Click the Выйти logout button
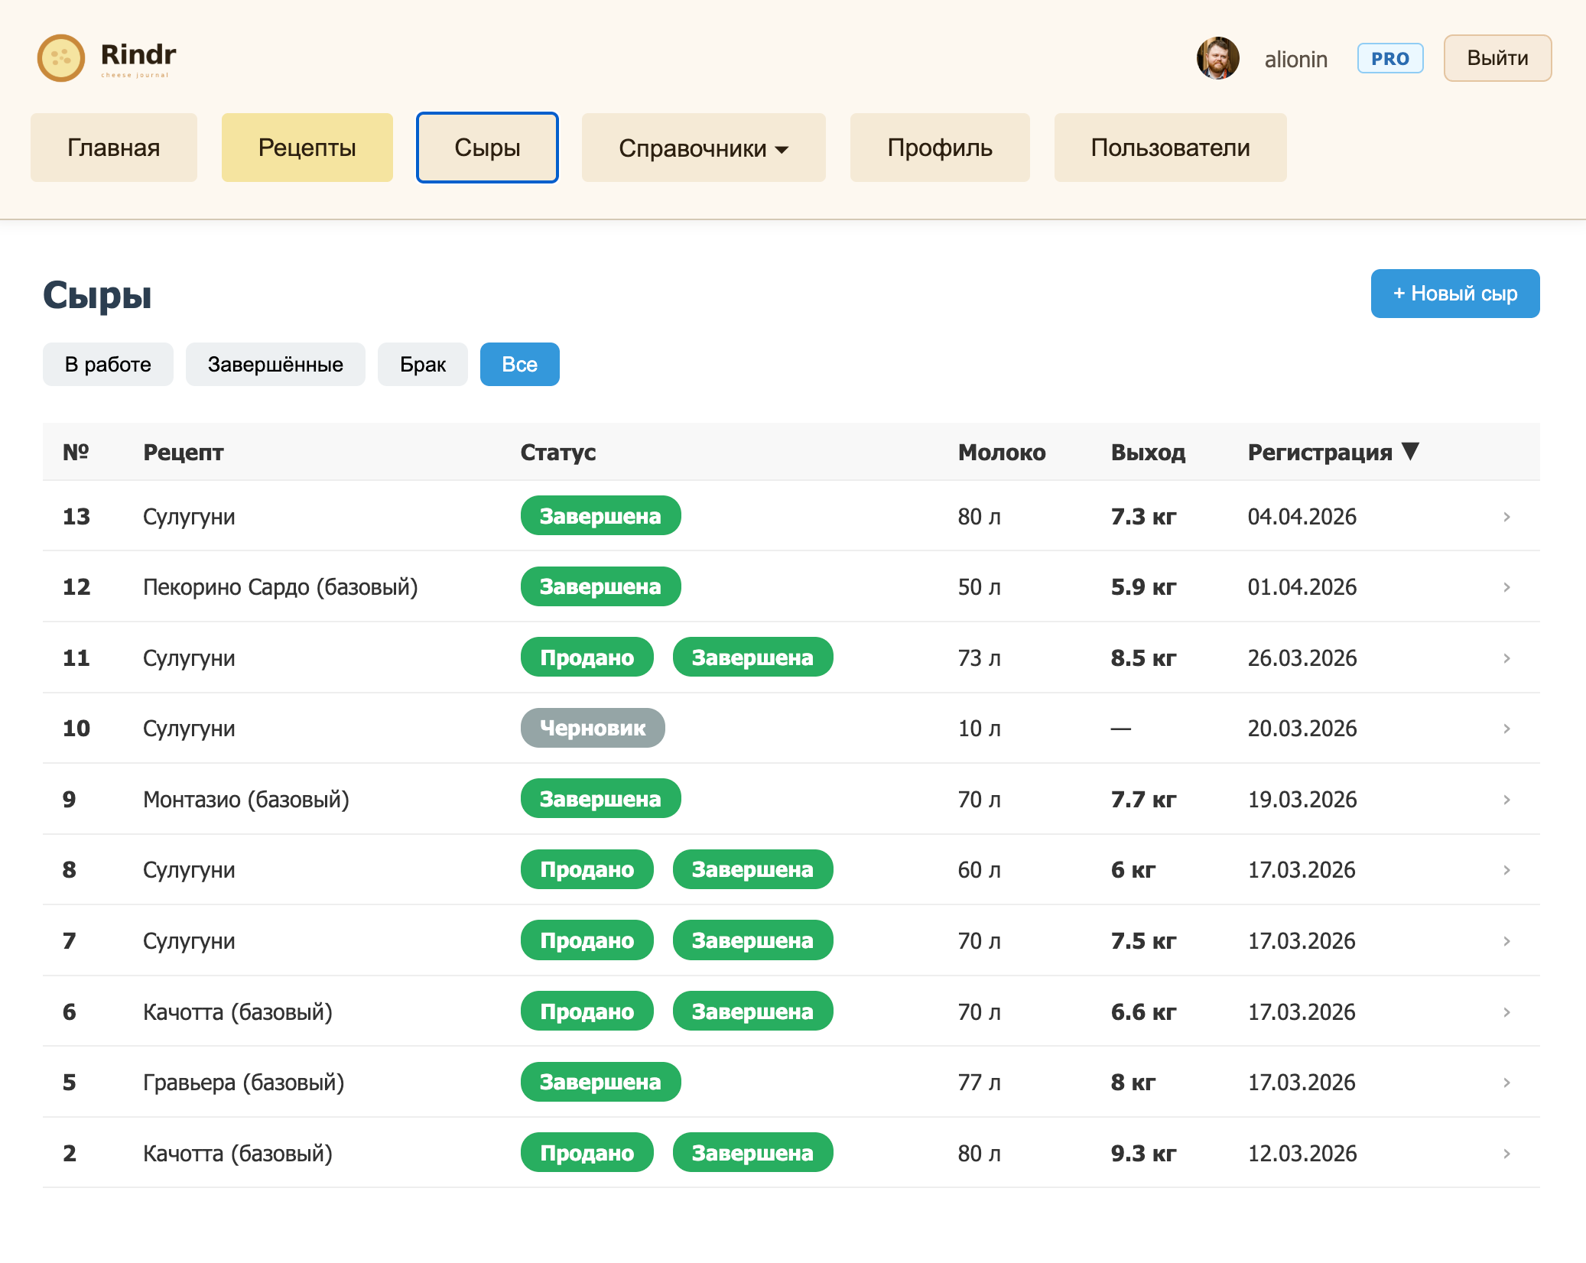Viewport: 1586px width, 1263px height. pos(1497,58)
